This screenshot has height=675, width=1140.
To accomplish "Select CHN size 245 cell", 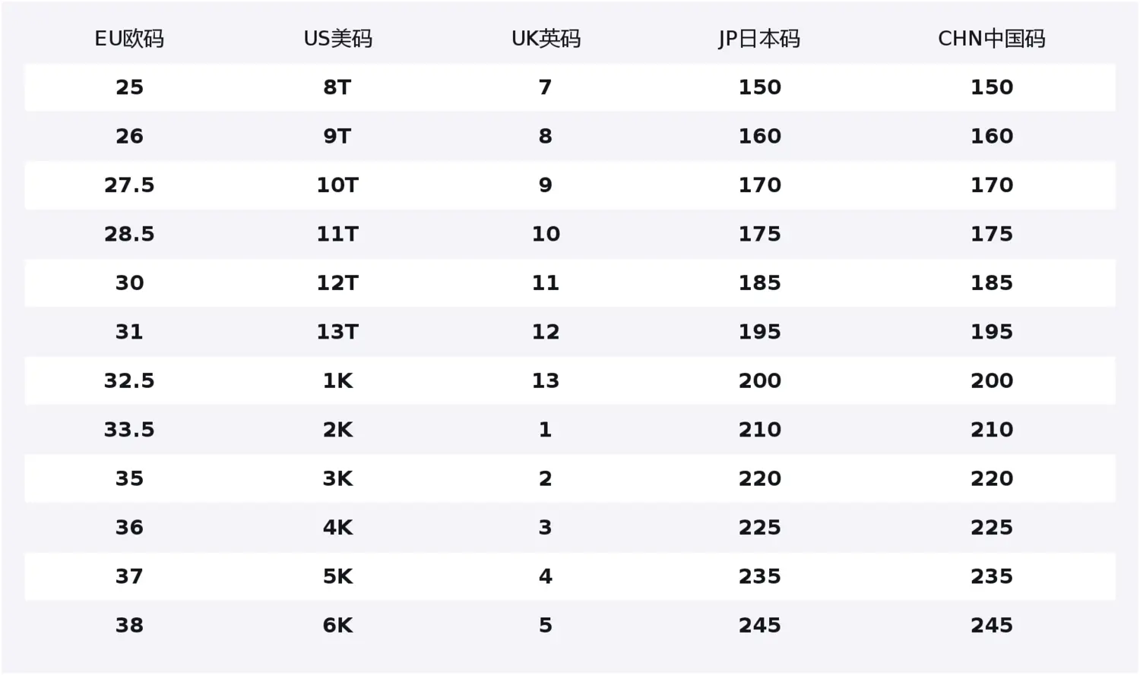I will click(992, 626).
